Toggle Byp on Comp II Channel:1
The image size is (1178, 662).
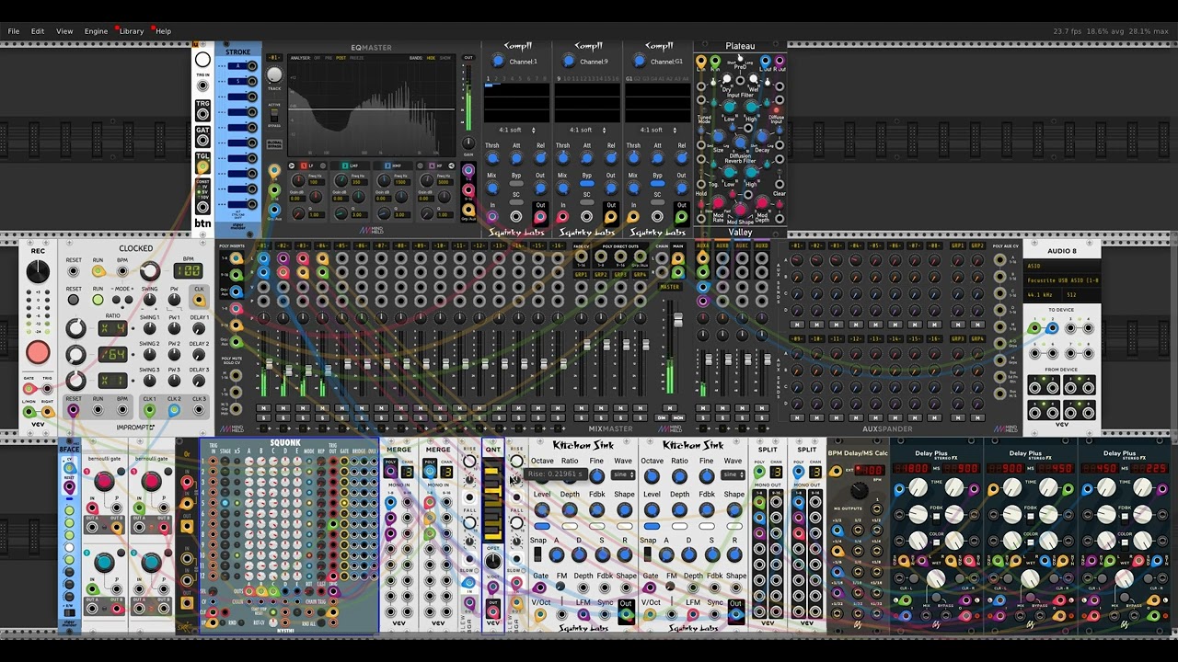pos(516,184)
